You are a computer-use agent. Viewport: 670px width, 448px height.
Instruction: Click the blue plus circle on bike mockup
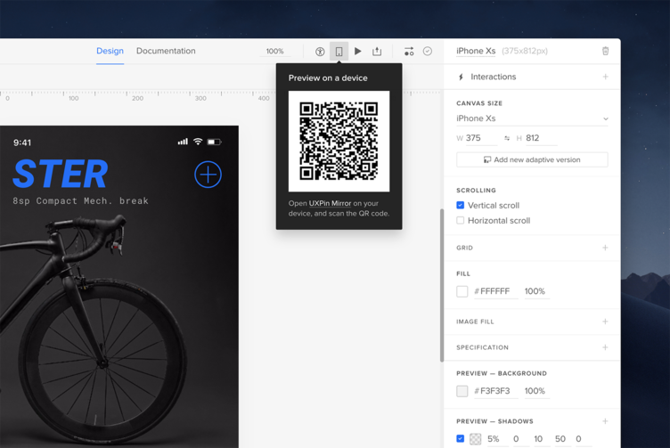click(208, 175)
